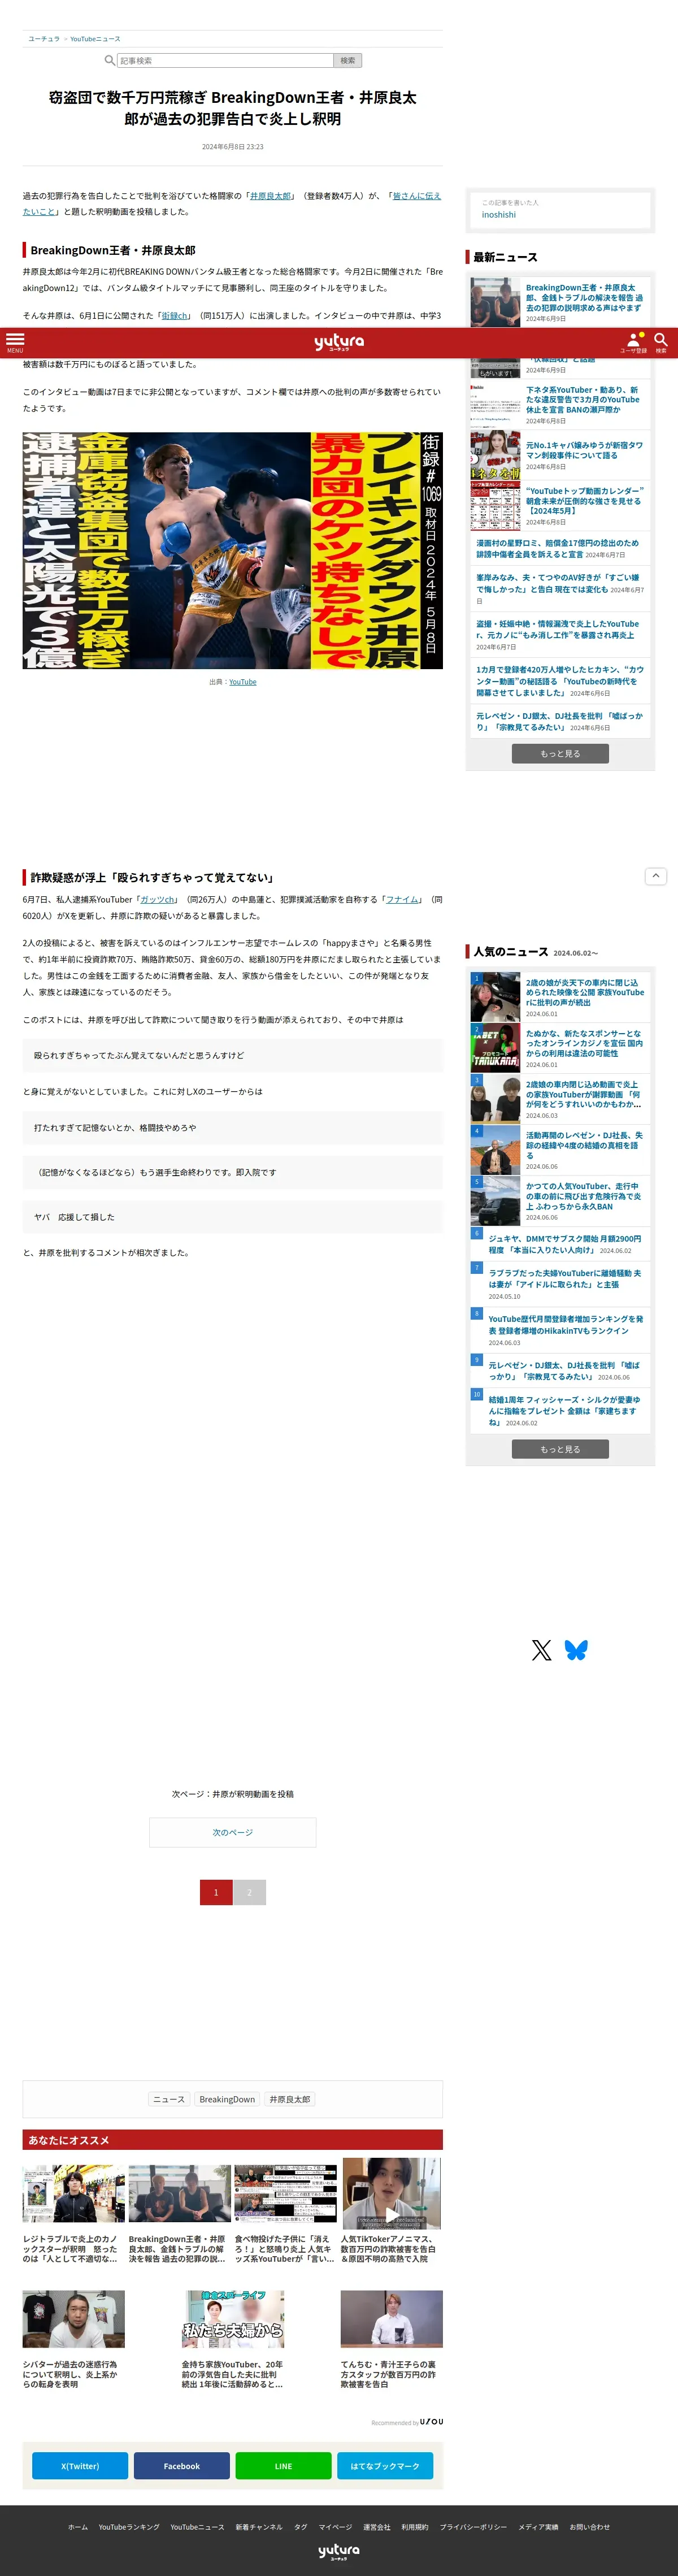This screenshot has height=2576, width=678.
Task: Open the 井原良太郎 channel link
Action: pos(270,196)
